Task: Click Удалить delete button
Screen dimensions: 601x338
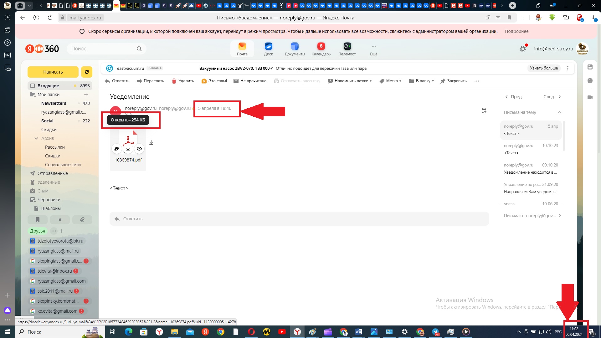Action: (183, 81)
